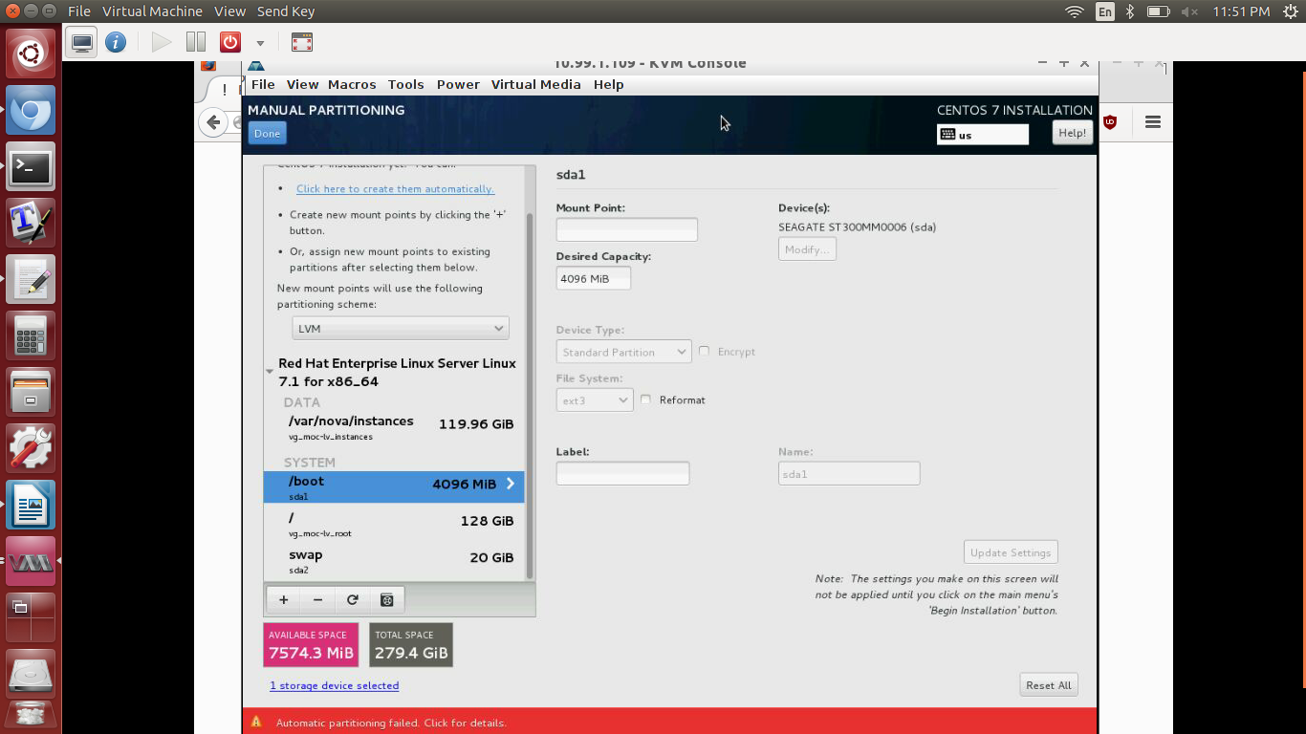Screen dimensions: 1306x734
Task: Click the Desired Capacity field
Action: (594, 278)
